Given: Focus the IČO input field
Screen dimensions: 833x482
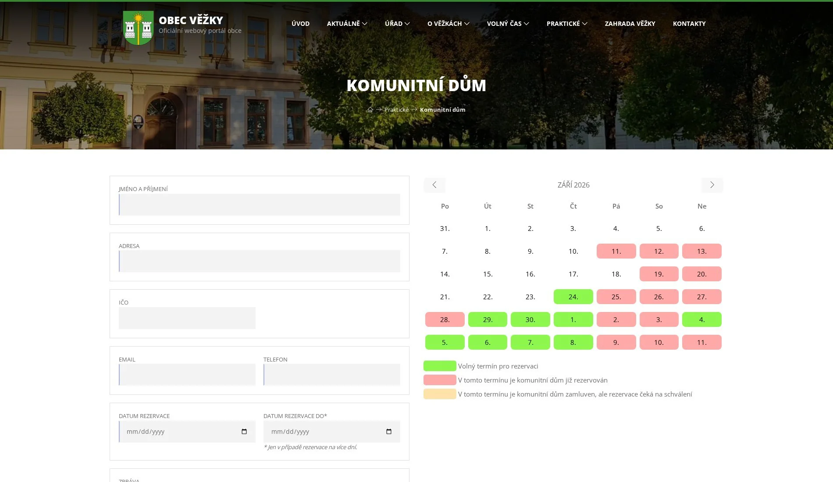Looking at the screenshot, I should (187, 318).
